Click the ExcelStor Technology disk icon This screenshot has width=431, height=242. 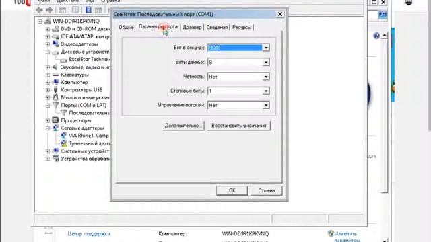click(63, 60)
